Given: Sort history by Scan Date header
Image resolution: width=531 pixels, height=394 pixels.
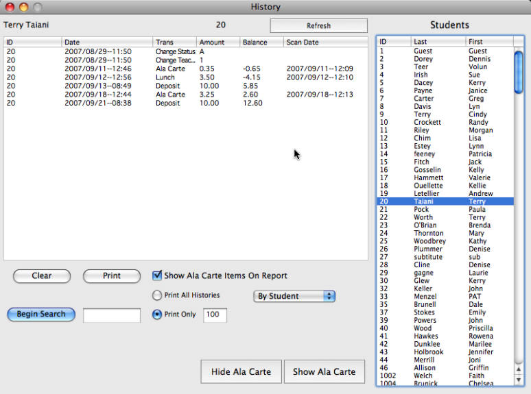Looking at the screenshot, I should coord(325,42).
